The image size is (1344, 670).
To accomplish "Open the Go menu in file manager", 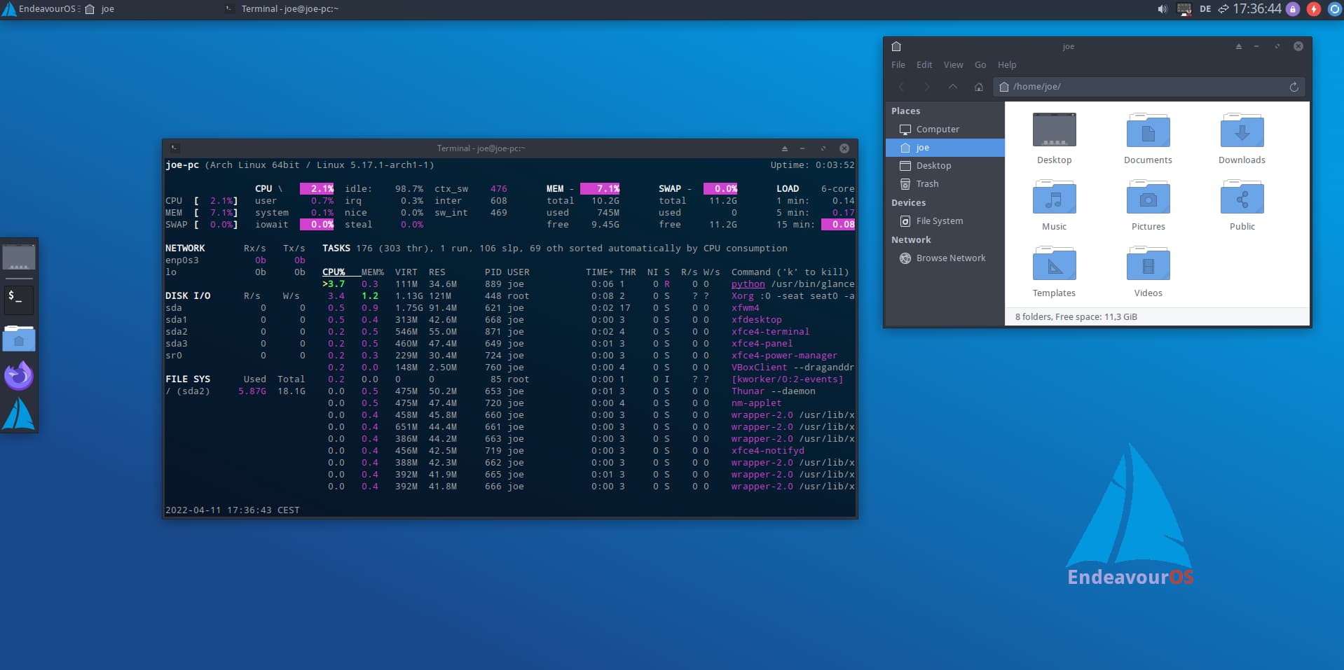I will point(980,64).
